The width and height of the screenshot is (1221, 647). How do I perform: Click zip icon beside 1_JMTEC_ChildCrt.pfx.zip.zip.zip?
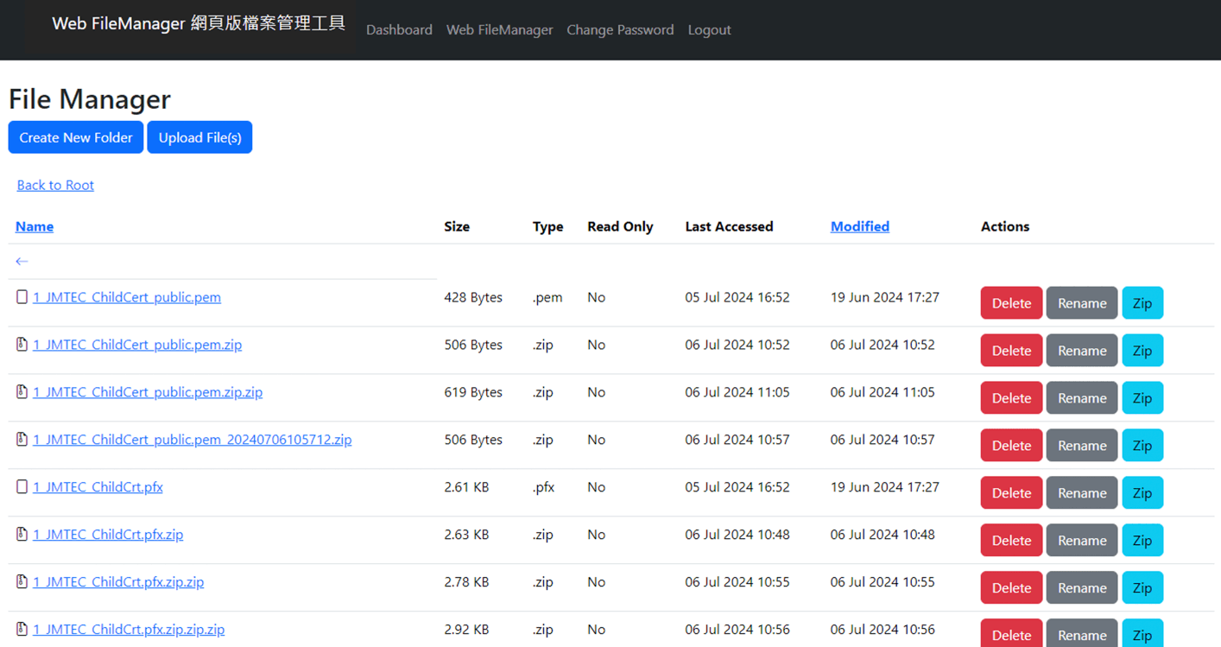pyautogui.click(x=22, y=630)
